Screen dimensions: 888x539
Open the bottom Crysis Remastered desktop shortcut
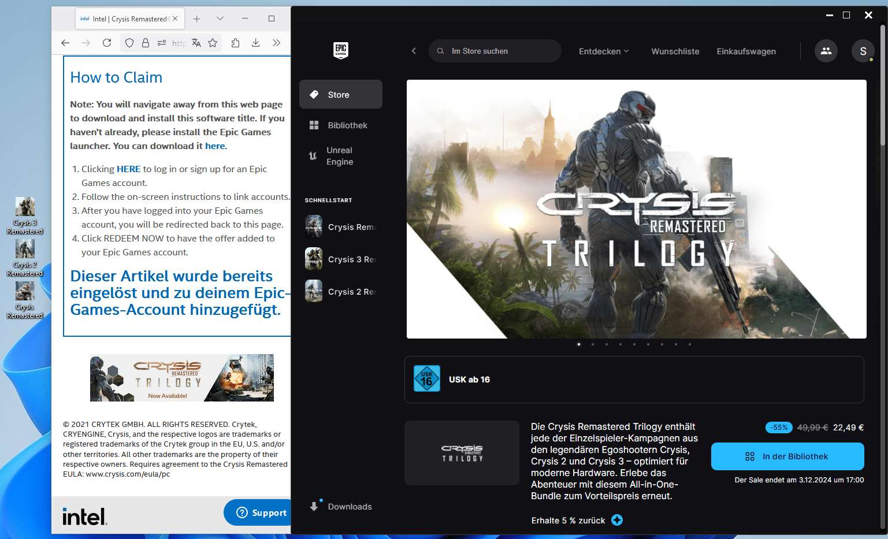(25, 300)
